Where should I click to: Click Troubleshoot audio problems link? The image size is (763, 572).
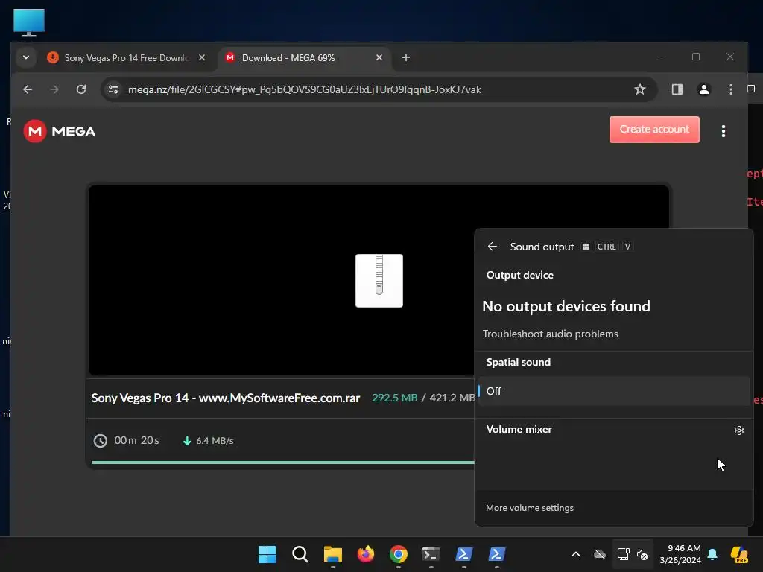pyautogui.click(x=551, y=334)
